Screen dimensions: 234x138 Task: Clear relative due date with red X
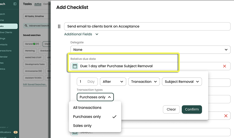click(224, 66)
